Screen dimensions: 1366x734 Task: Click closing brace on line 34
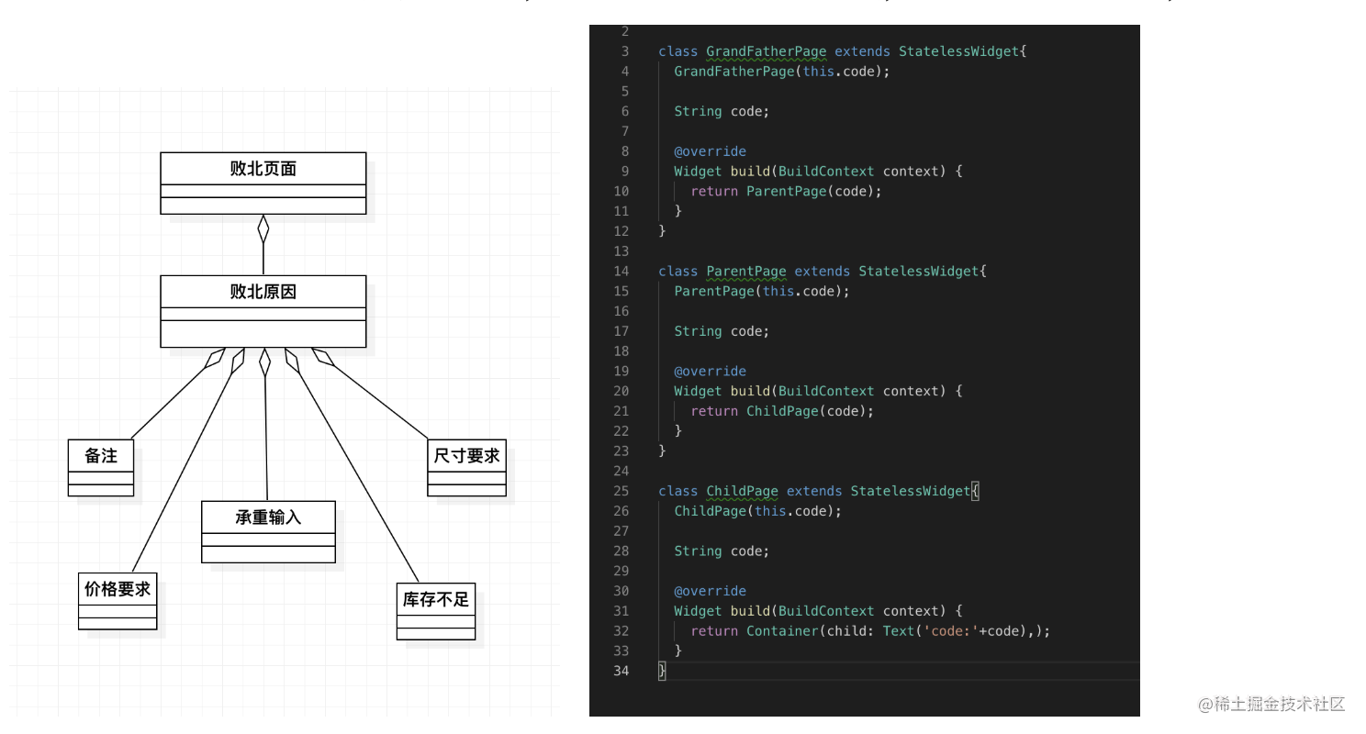tap(662, 672)
